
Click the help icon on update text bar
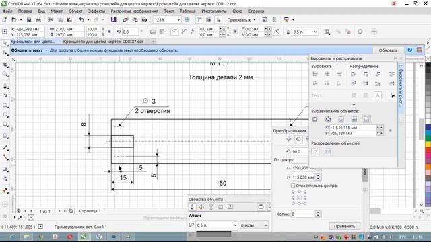(410, 50)
